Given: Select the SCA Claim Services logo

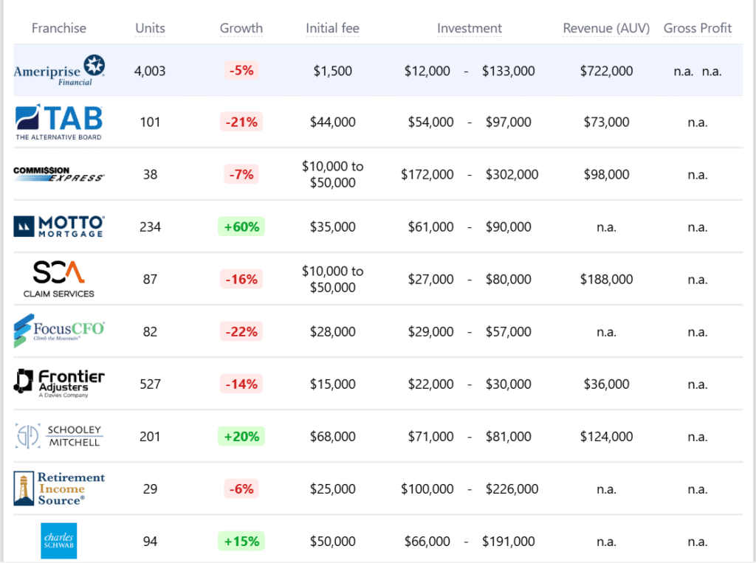Looking at the screenshot, I should [59, 279].
